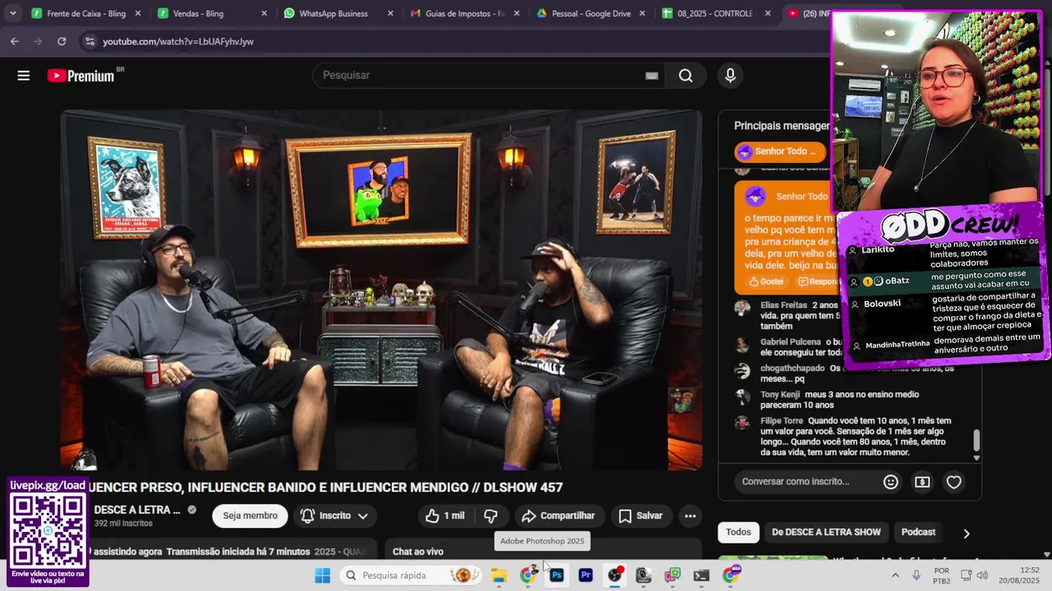Click the first Chrome icon in the taskbar

[x=528, y=575]
